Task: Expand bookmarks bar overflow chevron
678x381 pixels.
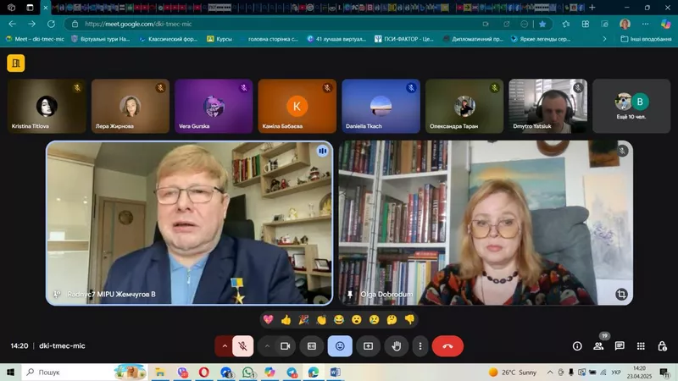Action: (x=604, y=39)
